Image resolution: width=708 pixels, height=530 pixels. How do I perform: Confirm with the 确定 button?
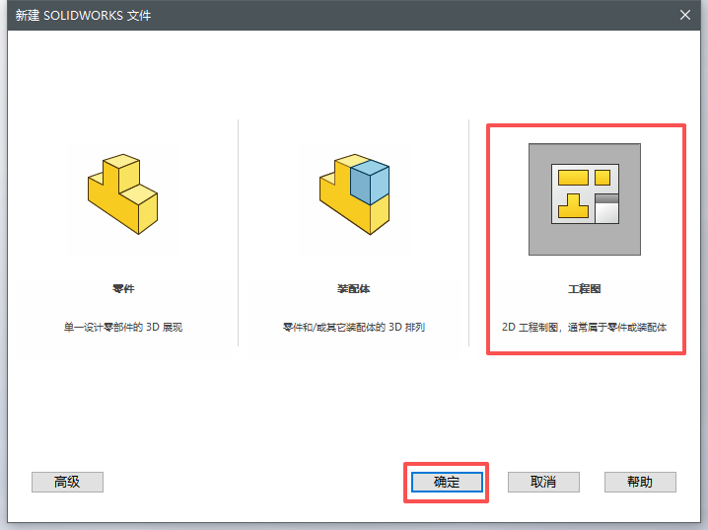447,482
